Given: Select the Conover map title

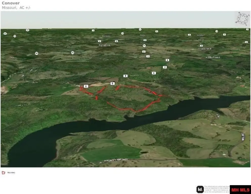Looking at the screenshot, I should click(x=11, y=3).
